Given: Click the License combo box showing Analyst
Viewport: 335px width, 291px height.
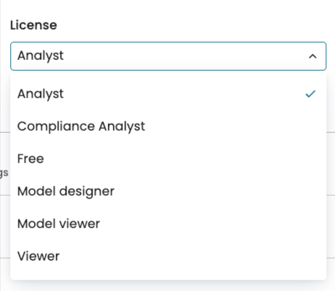Looking at the screenshot, I should [168, 56].
